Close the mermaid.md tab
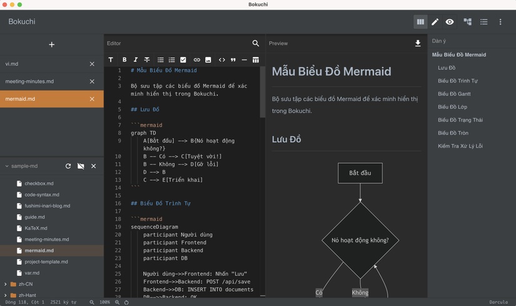Viewport: 516px width, 306px height. [x=92, y=99]
